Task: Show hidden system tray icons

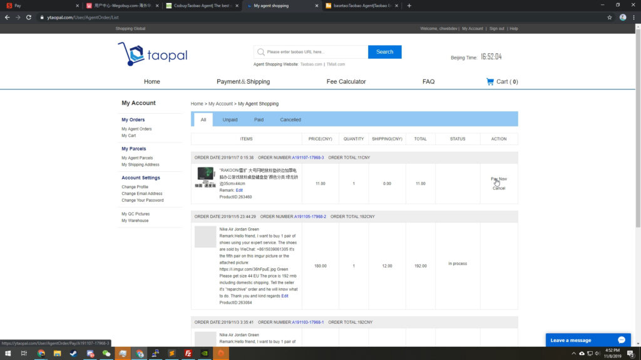Action: (573, 354)
